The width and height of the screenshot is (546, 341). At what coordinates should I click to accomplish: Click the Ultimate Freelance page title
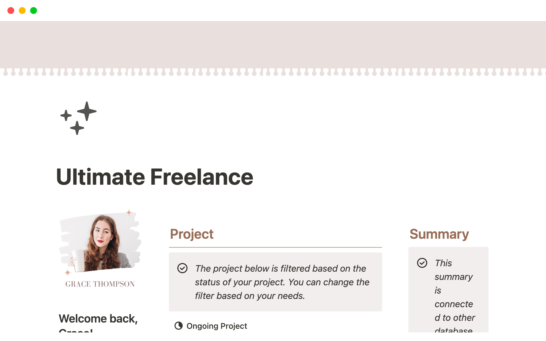[155, 177]
